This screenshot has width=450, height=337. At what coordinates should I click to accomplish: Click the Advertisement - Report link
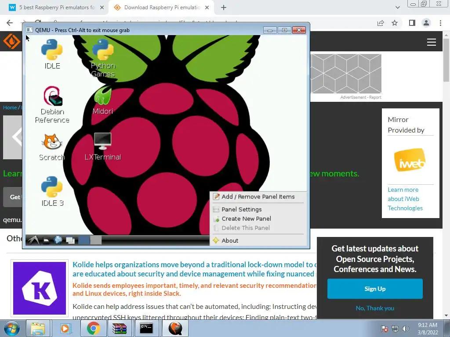coord(361,97)
